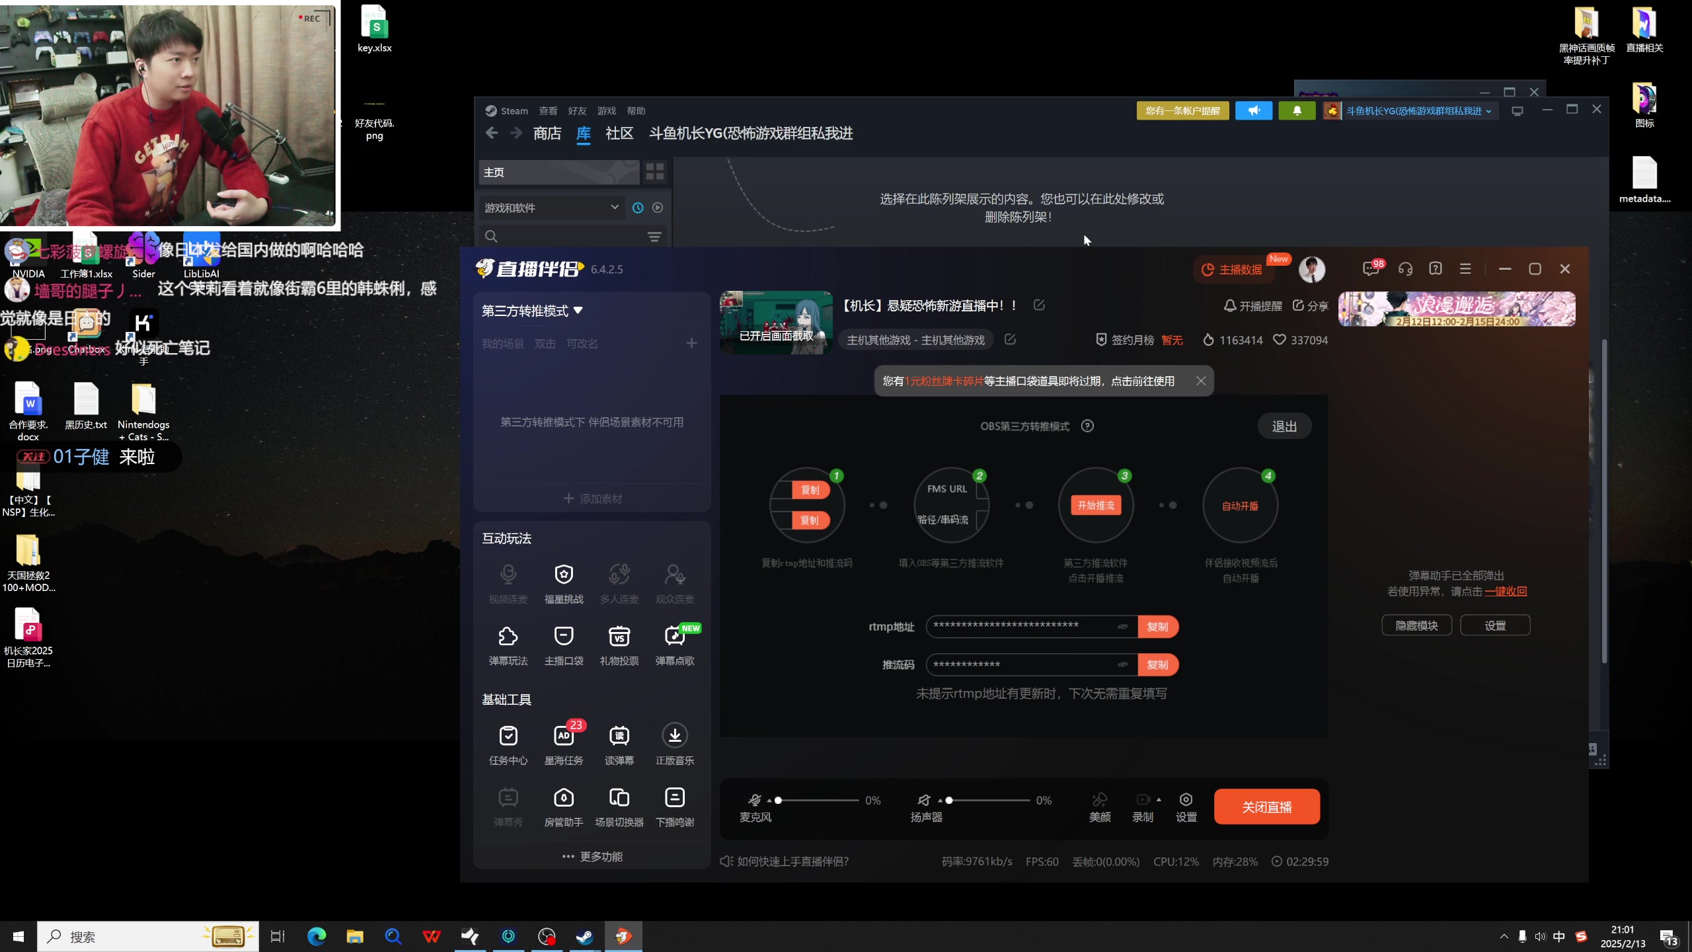Open 弹幕玩法 icon
The image size is (1692, 952).
pos(508,645)
